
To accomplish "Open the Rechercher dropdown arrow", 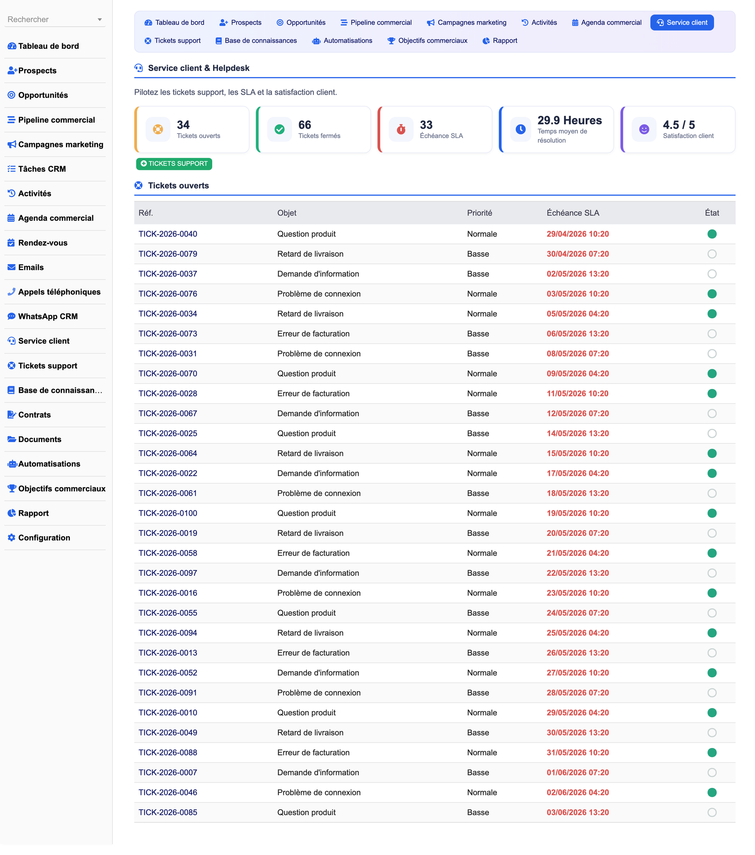I will pos(100,20).
